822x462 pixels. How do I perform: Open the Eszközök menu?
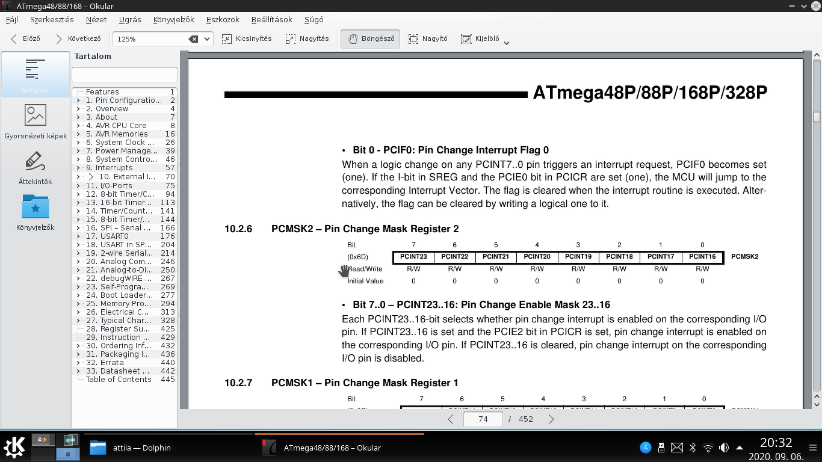point(223,19)
